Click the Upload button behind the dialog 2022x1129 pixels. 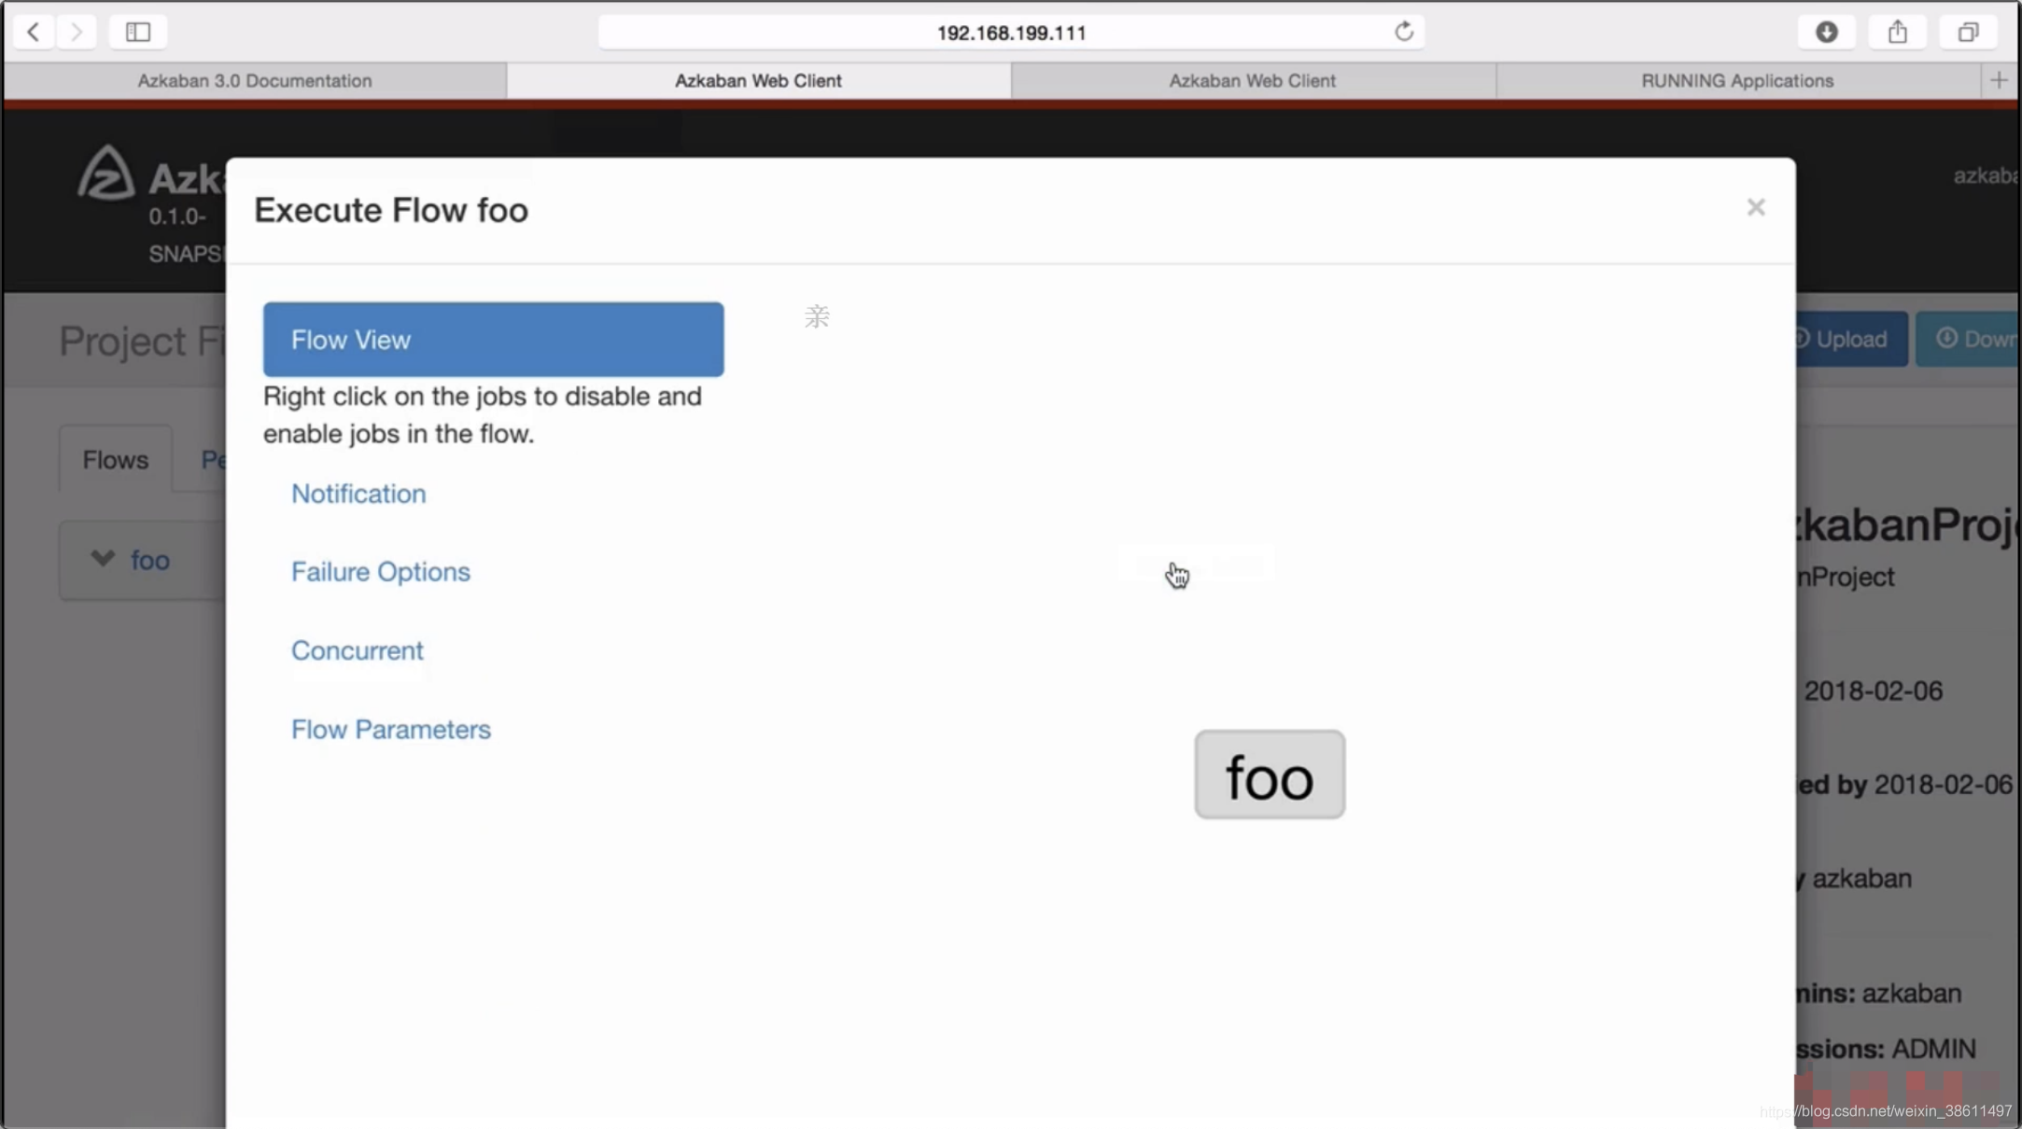tap(1851, 339)
